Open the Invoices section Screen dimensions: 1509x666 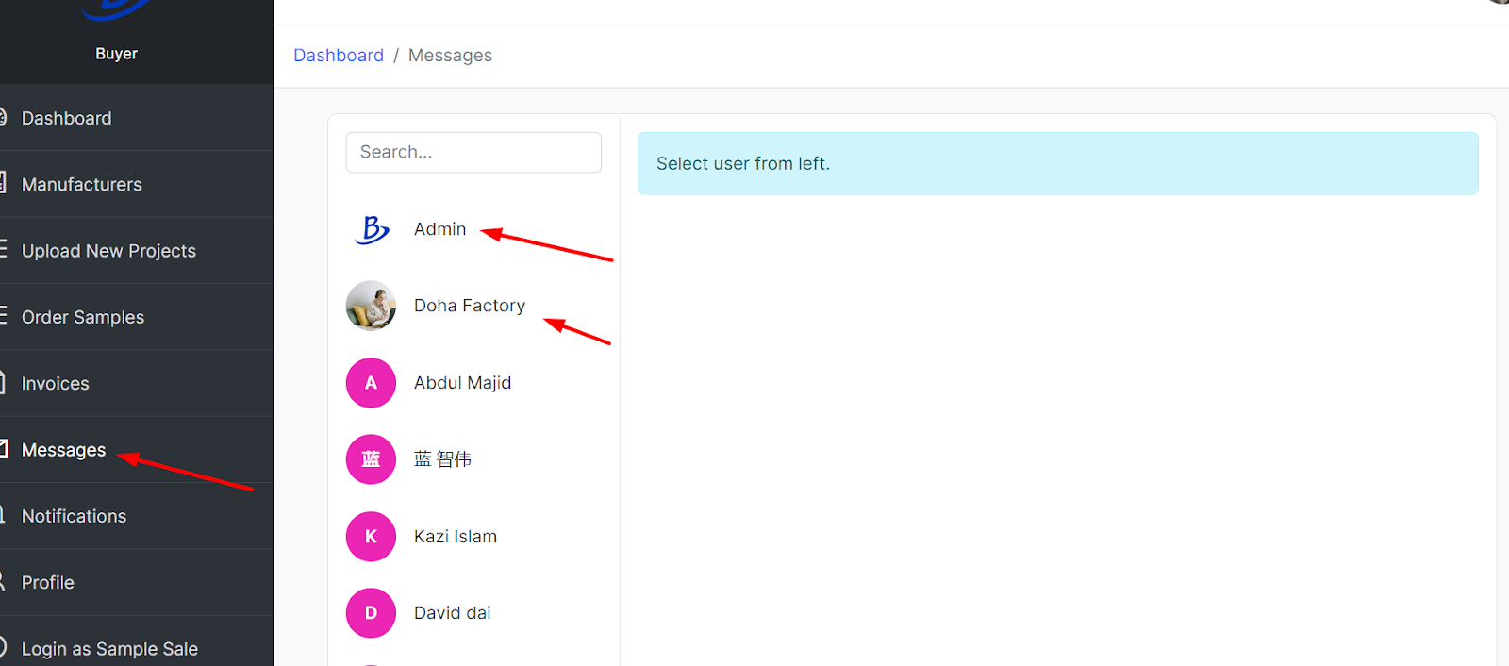click(55, 384)
